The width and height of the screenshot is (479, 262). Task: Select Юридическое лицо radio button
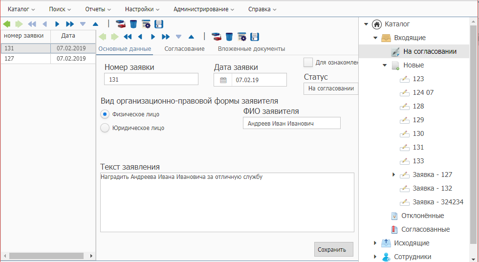click(105, 128)
